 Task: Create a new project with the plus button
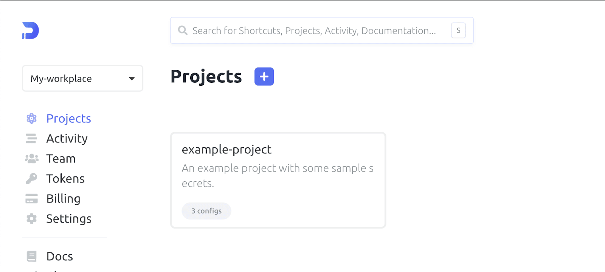[264, 76]
